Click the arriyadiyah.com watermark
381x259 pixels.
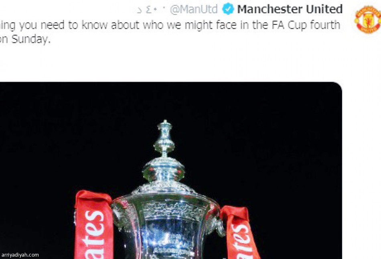(x=20, y=255)
